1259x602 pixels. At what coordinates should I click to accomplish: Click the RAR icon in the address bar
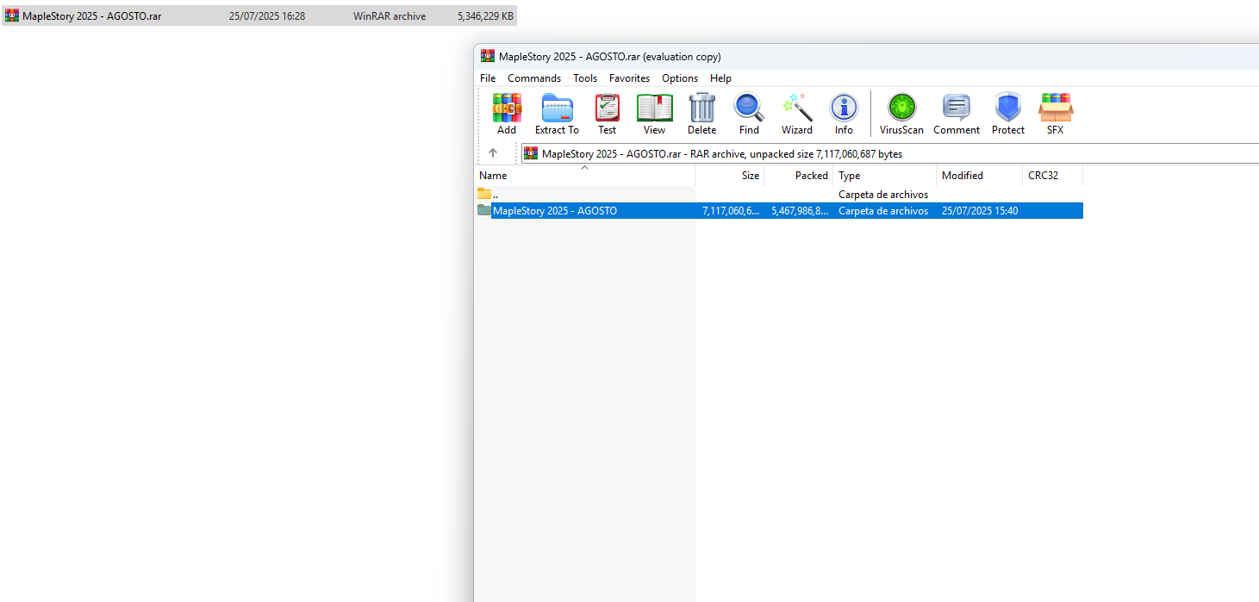[x=531, y=153]
